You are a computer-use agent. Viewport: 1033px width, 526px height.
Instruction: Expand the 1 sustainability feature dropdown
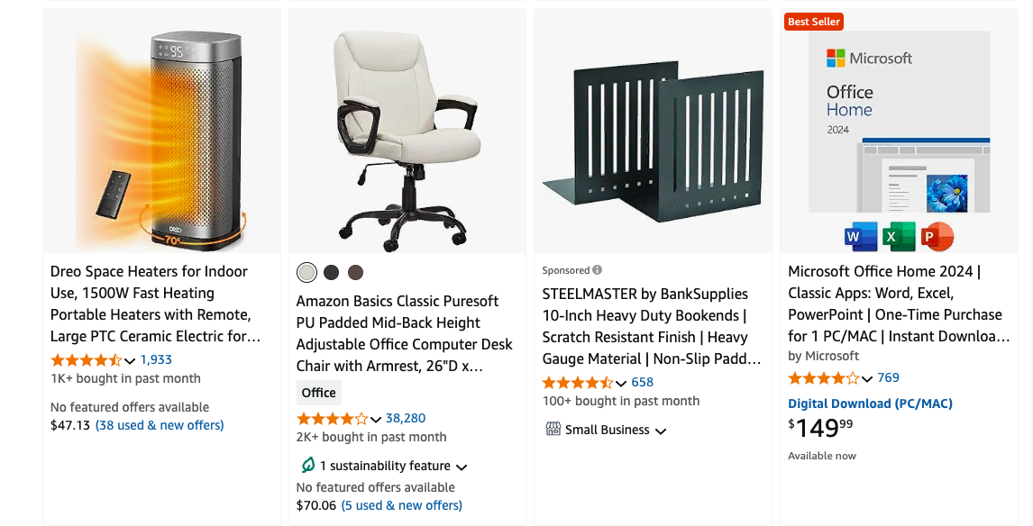[462, 467]
